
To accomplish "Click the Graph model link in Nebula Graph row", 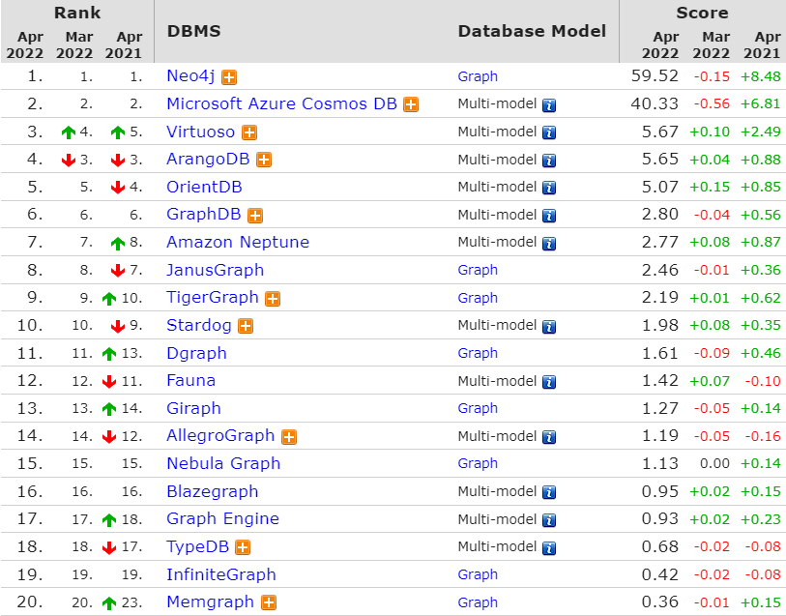I will [478, 463].
